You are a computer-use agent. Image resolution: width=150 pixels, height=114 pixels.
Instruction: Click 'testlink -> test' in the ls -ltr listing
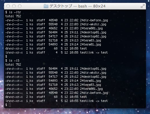tap(94, 52)
